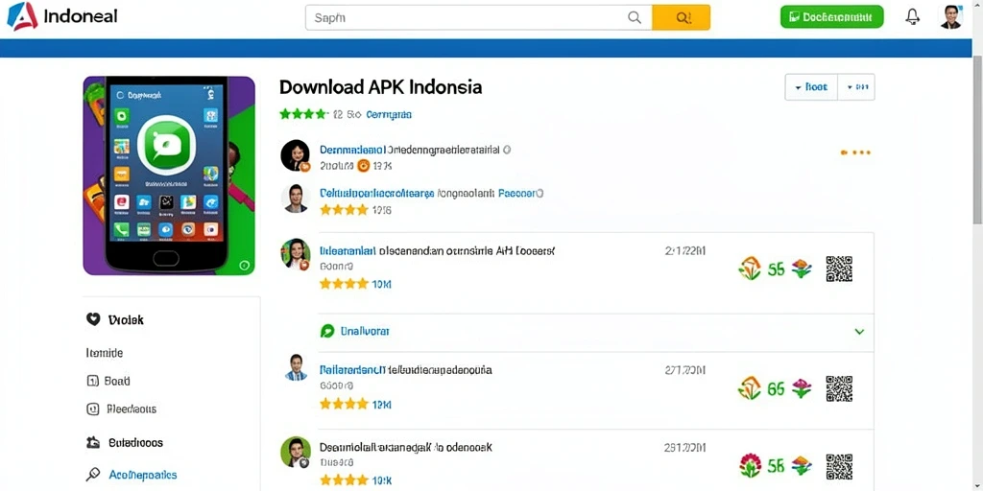Click flower icon right of 55 in Ideeranlari row

(x=802, y=269)
